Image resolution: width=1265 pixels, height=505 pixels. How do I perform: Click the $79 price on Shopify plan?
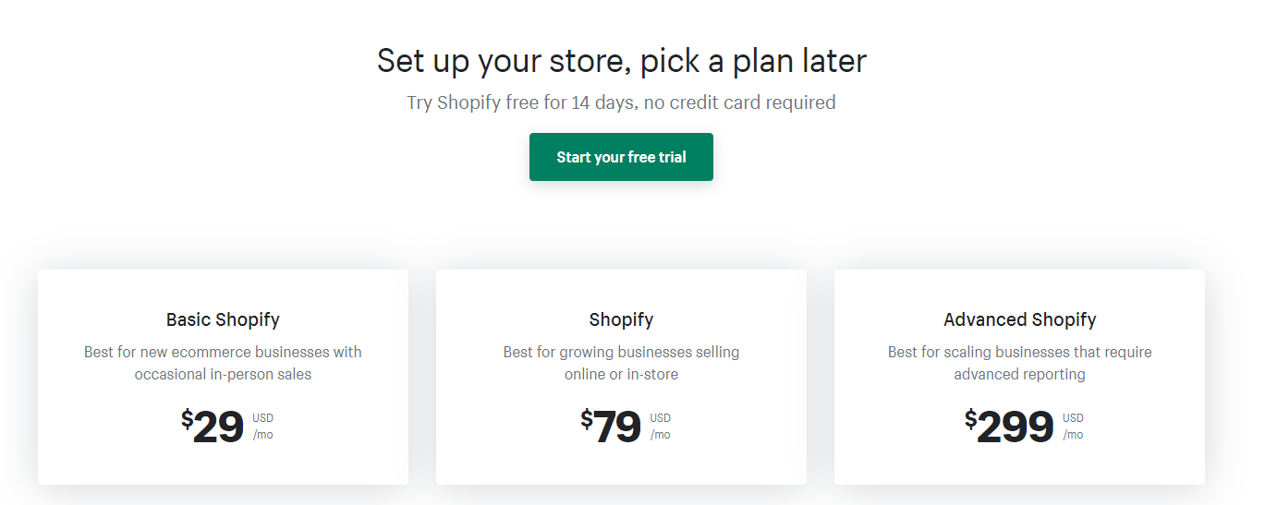616,427
